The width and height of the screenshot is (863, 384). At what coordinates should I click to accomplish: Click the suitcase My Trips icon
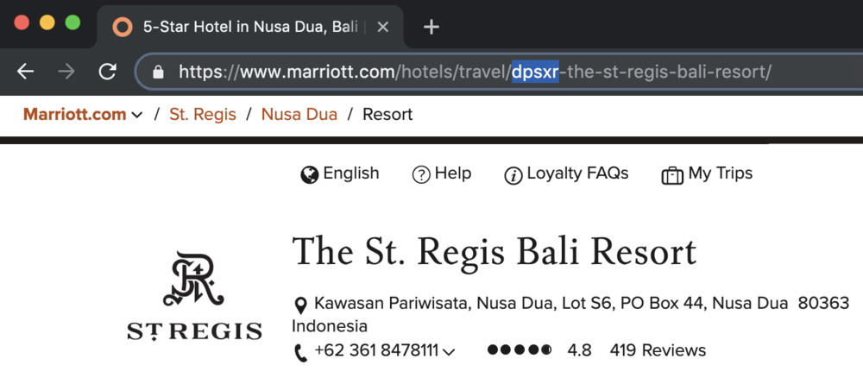[x=671, y=175]
